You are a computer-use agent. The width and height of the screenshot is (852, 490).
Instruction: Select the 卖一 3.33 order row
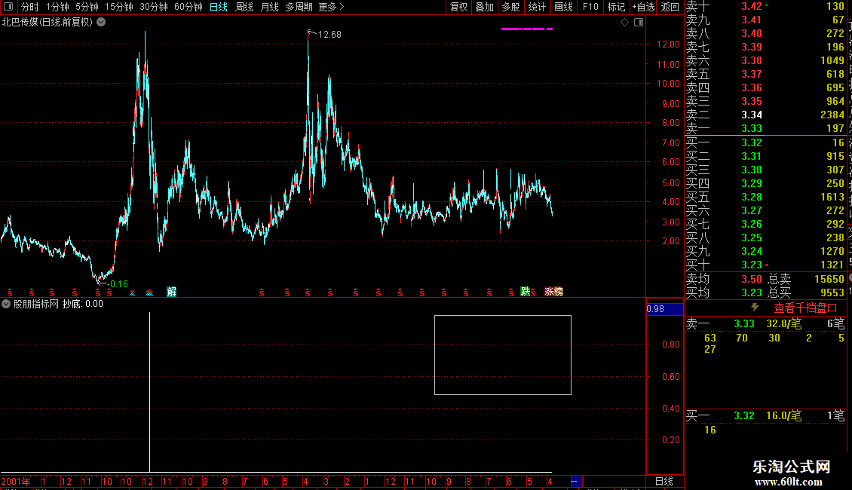pyautogui.click(x=765, y=129)
